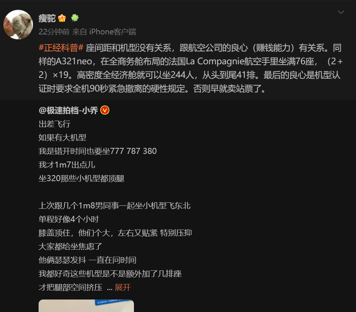Click the line 大家都给坐焦虑了
356x312 pixels.
tap(70, 247)
